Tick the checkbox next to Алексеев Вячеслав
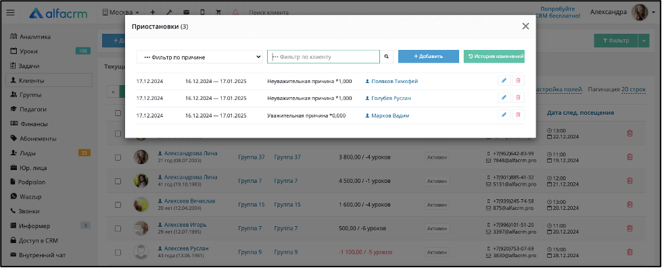This screenshot has height=268, width=662. click(x=118, y=205)
